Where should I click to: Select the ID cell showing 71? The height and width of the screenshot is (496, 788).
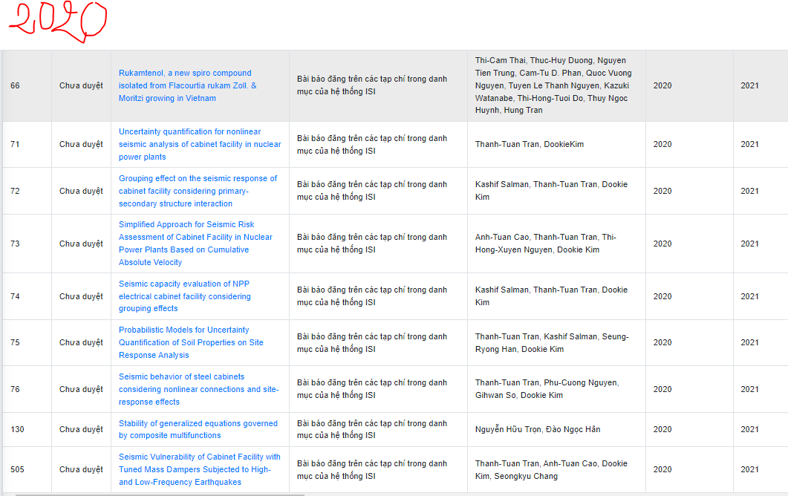tap(15, 144)
